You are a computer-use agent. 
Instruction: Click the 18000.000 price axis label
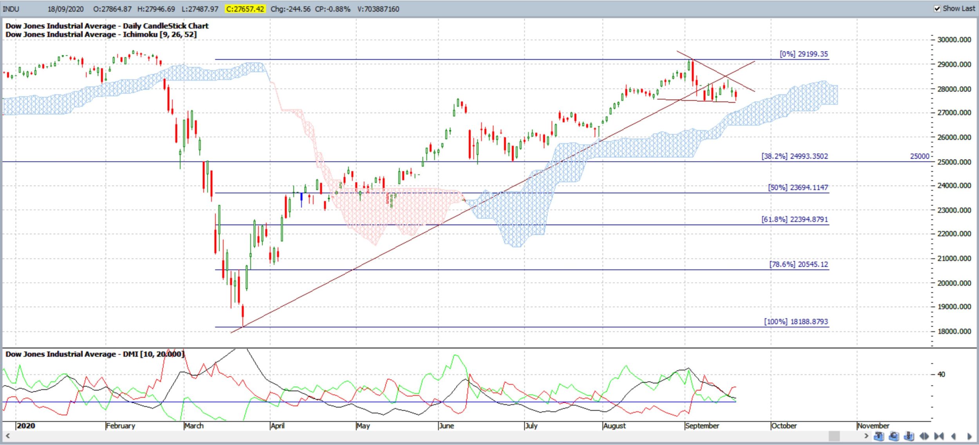(x=954, y=331)
